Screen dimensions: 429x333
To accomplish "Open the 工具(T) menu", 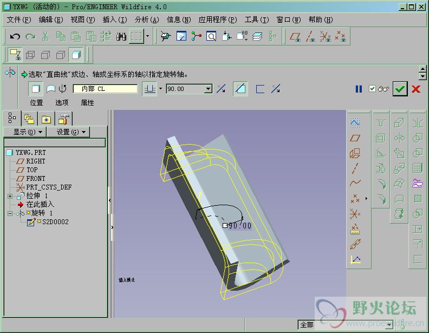I will point(257,19).
